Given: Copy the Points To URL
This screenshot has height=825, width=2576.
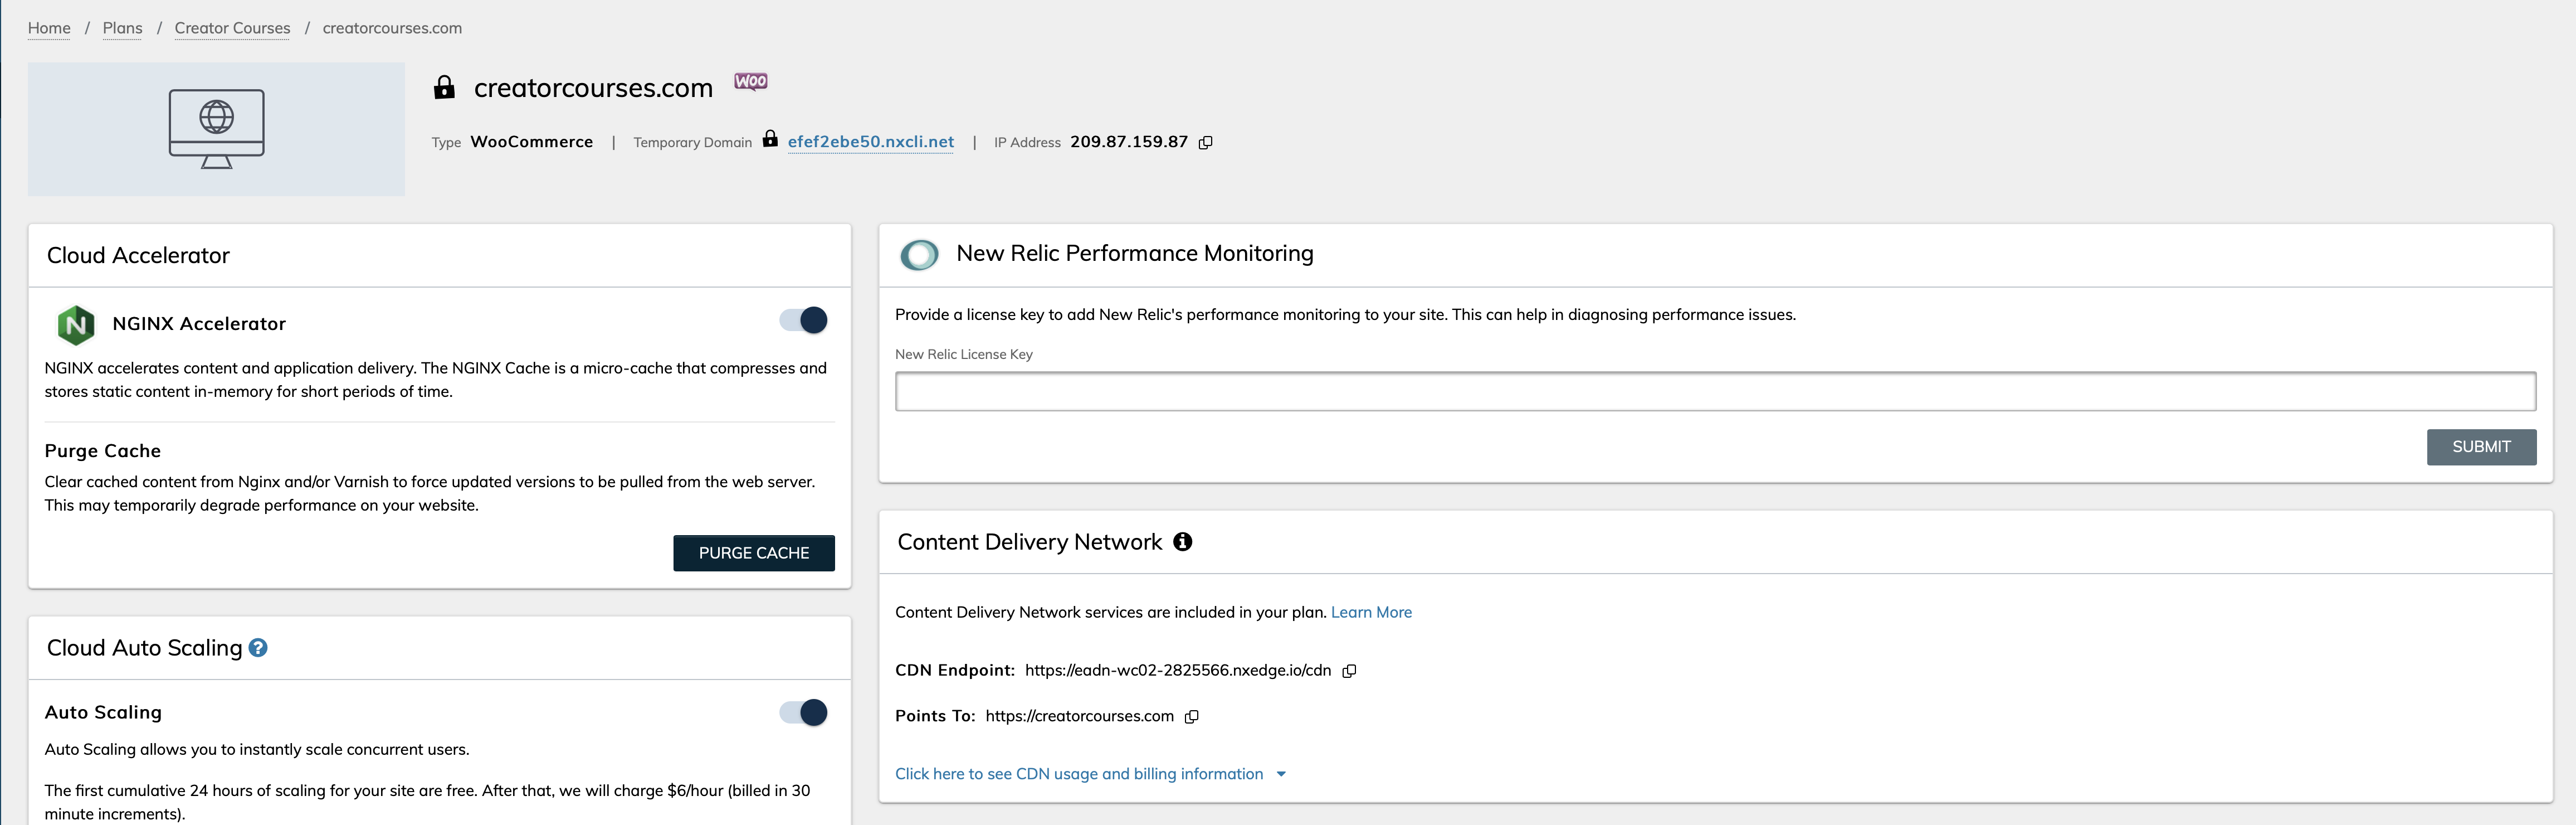Looking at the screenshot, I should point(1192,717).
